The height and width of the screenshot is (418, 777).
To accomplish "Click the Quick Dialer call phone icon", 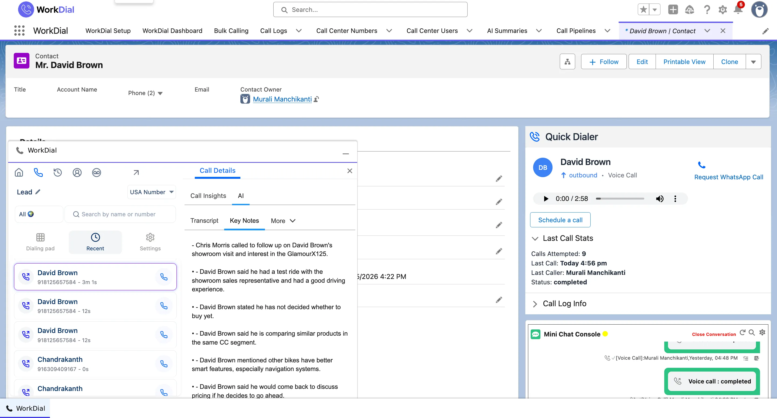I will pos(701,165).
